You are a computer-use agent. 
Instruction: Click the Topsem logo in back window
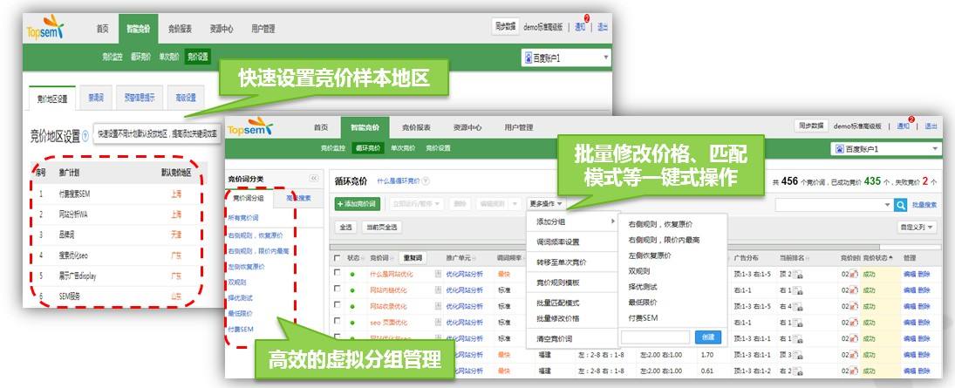coord(44,27)
